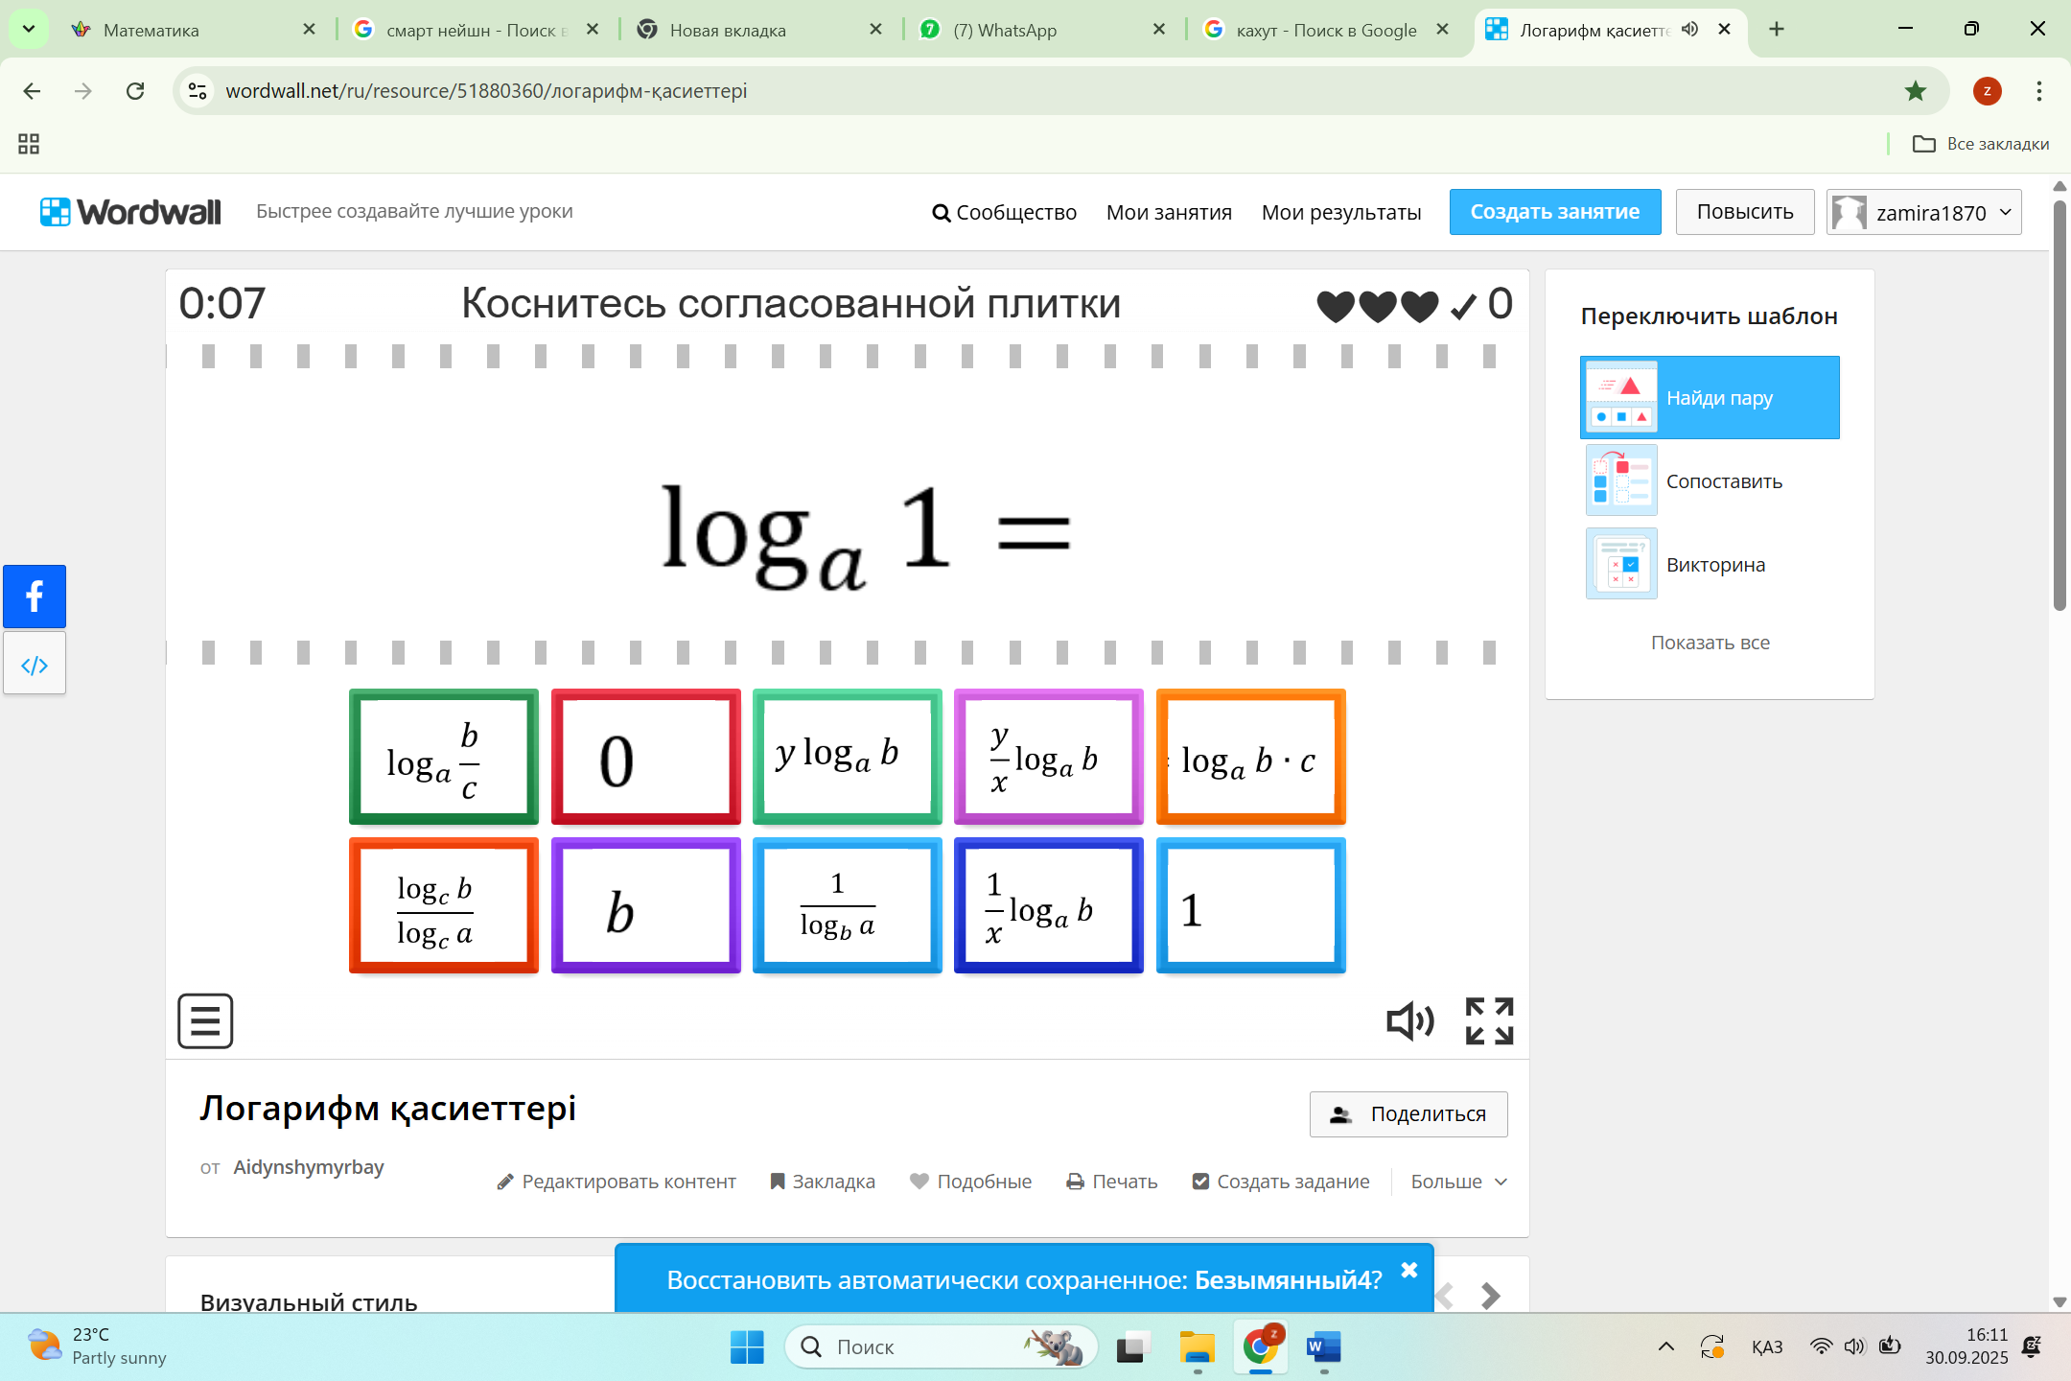This screenshot has height=1381, width=2071.
Task: Toggle the Bookmark (Закладка) option
Action: [823, 1182]
